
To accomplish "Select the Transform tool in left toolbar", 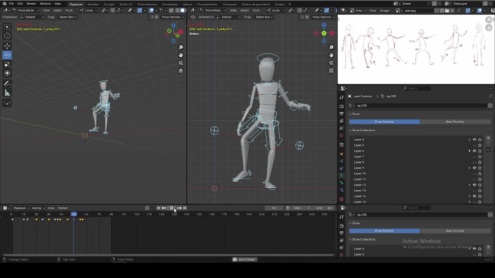I will coord(7,73).
